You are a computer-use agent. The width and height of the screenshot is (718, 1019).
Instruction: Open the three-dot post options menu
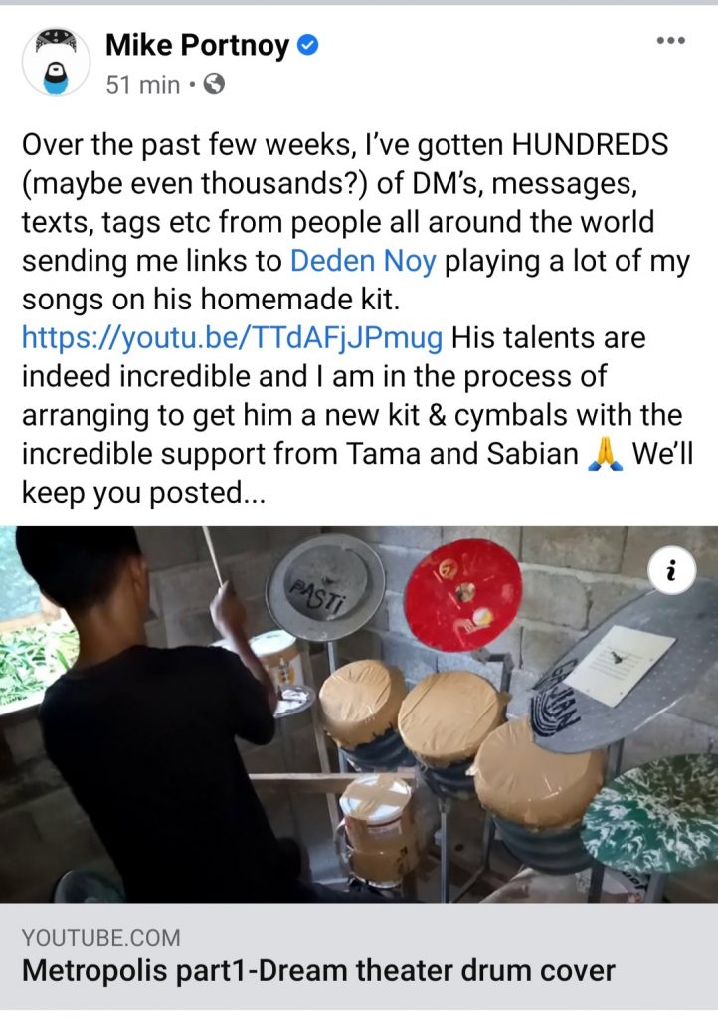pyautogui.click(x=670, y=40)
